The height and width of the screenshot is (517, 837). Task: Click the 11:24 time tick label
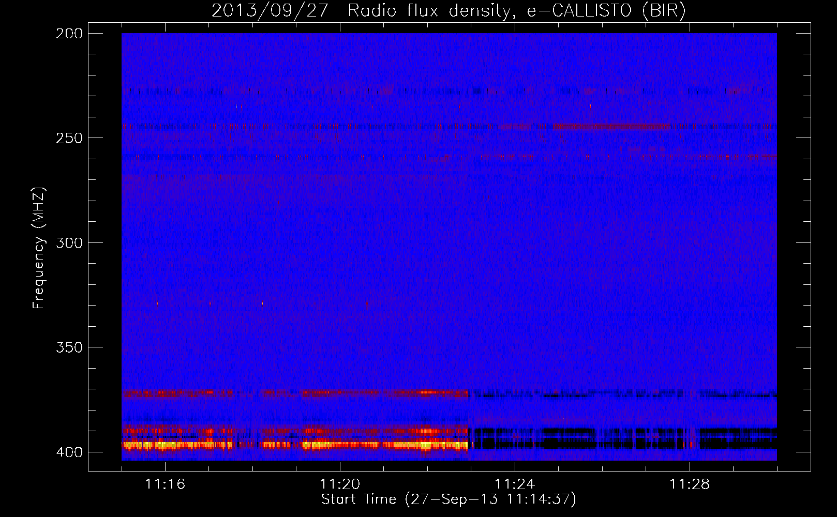[x=515, y=484]
